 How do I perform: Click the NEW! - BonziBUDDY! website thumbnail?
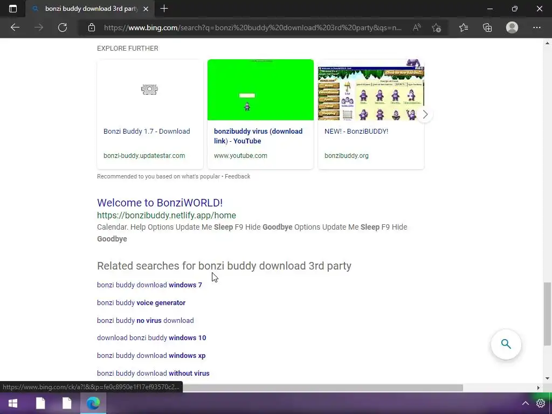pos(371,90)
